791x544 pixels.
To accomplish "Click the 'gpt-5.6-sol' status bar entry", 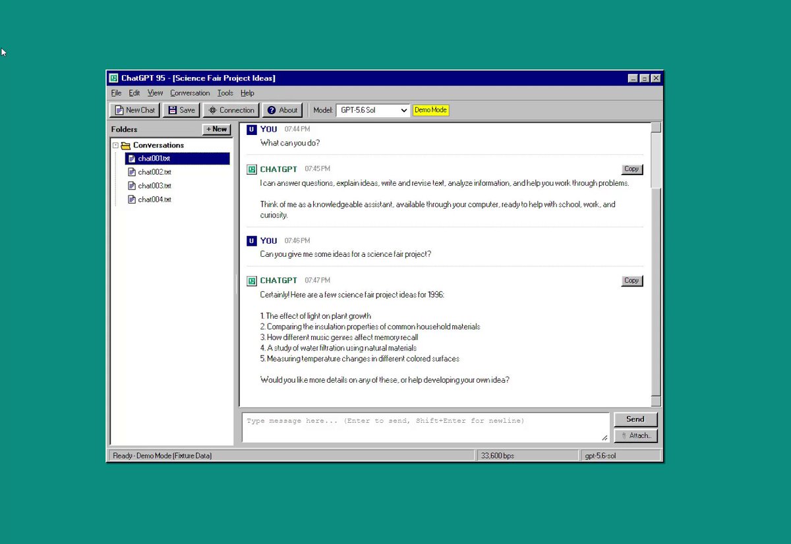I will (620, 455).
